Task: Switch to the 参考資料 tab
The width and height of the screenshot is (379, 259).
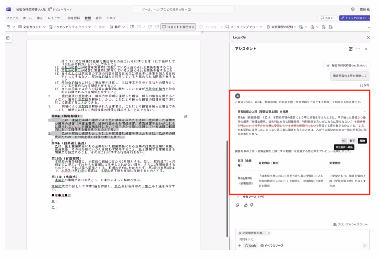Action: pos(74,18)
